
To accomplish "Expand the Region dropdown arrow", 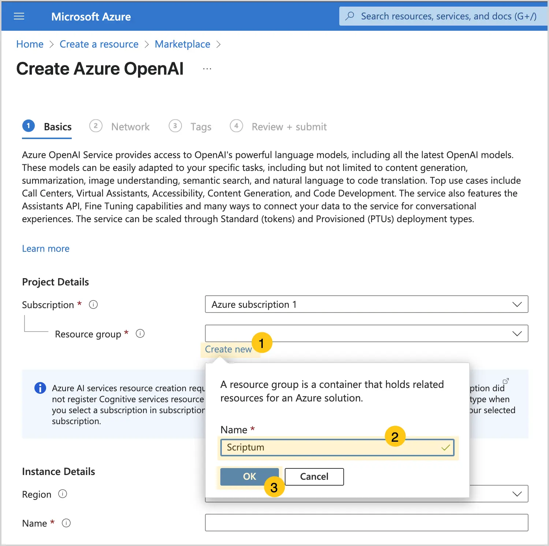I will click(517, 494).
